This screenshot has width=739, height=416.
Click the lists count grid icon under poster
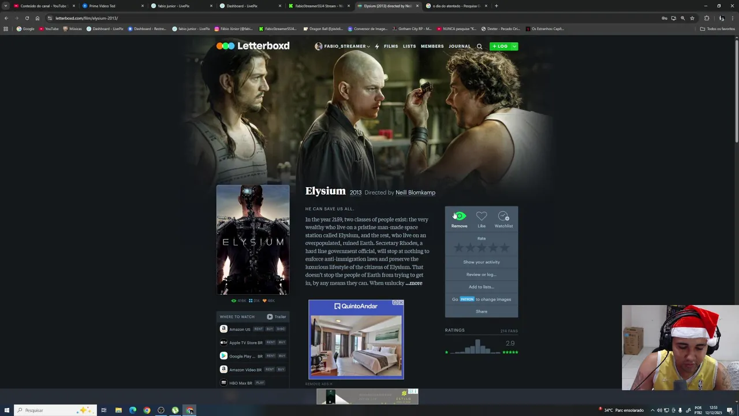click(251, 300)
